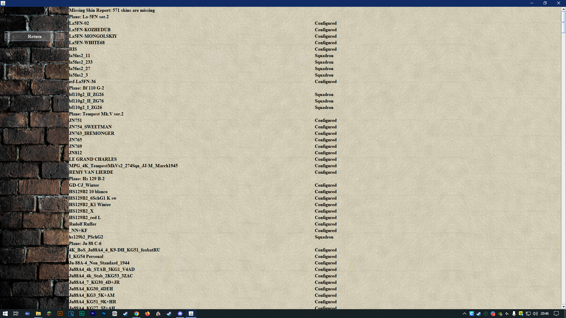Viewport: 566px width, 318px height.
Task: Open the NVIDIA tray icon
Action: pyautogui.click(x=500, y=314)
